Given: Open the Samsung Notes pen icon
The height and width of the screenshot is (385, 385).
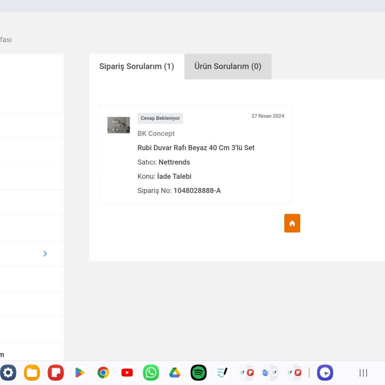Looking at the screenshot, I should click(x=222, y=372).
